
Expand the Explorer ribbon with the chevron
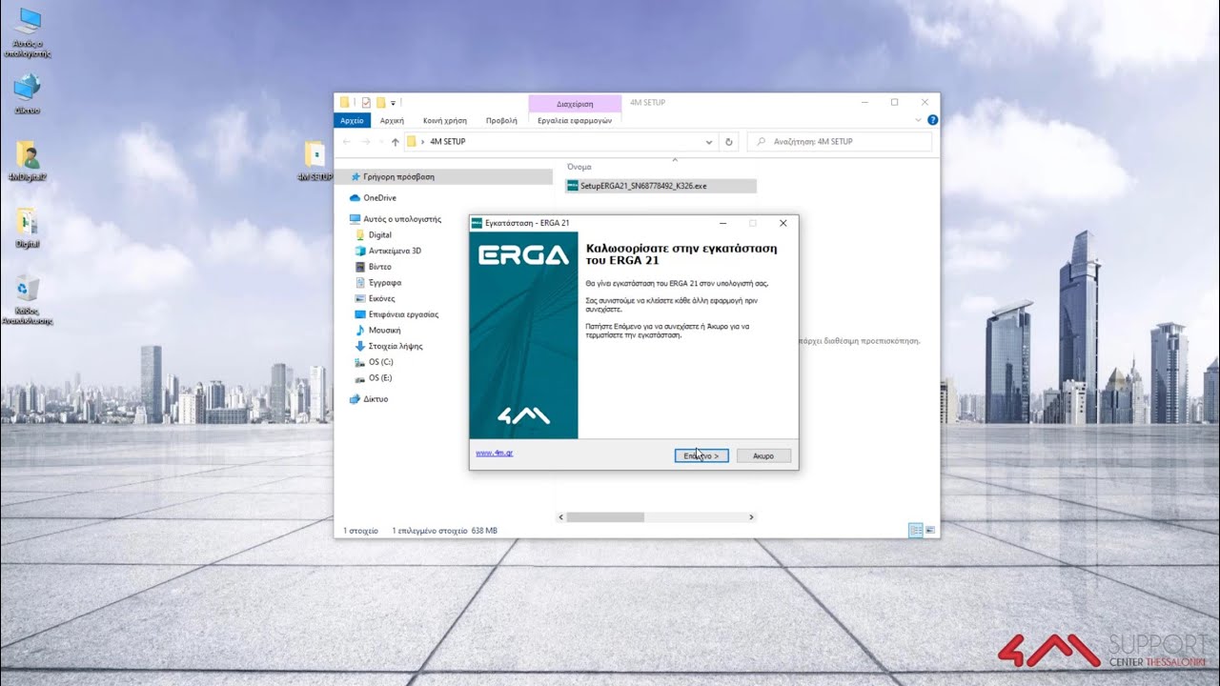(918, 120)
